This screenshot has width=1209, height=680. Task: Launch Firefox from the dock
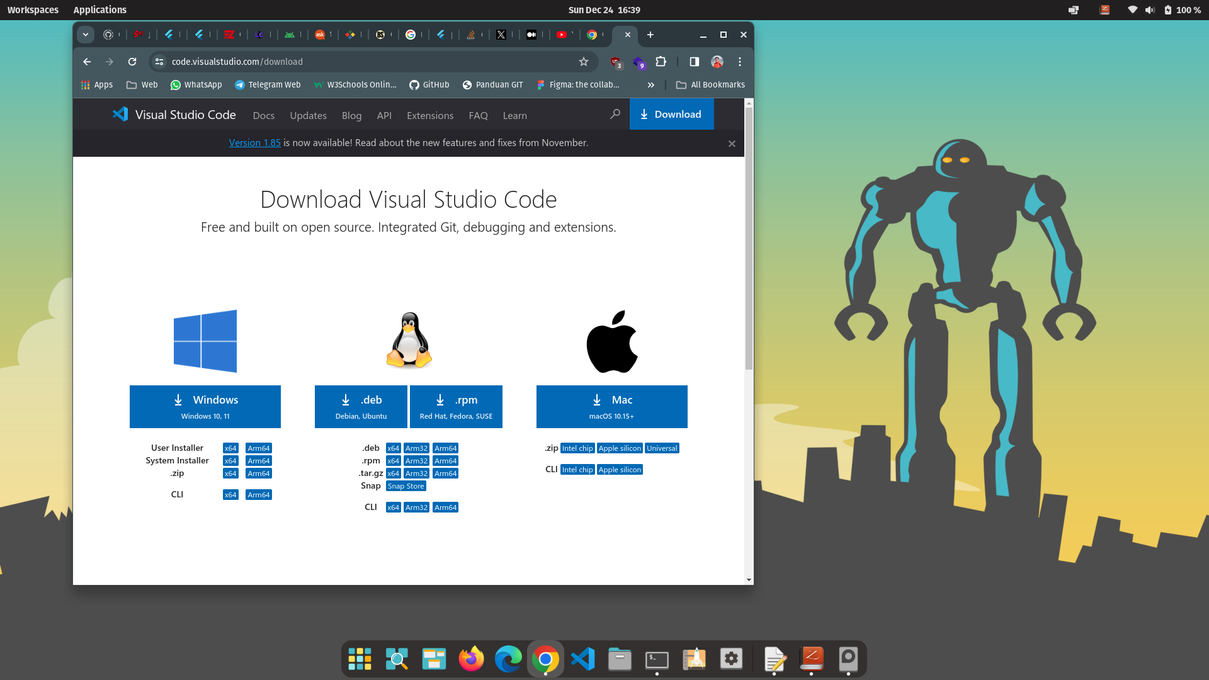tap(471, 659)
